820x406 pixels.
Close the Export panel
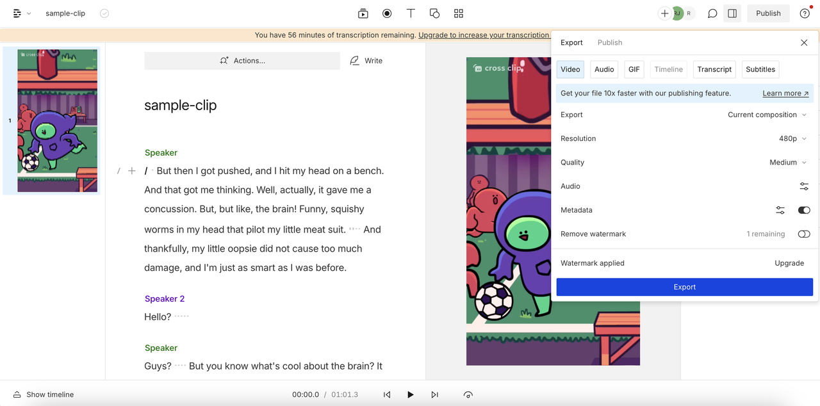804,42
